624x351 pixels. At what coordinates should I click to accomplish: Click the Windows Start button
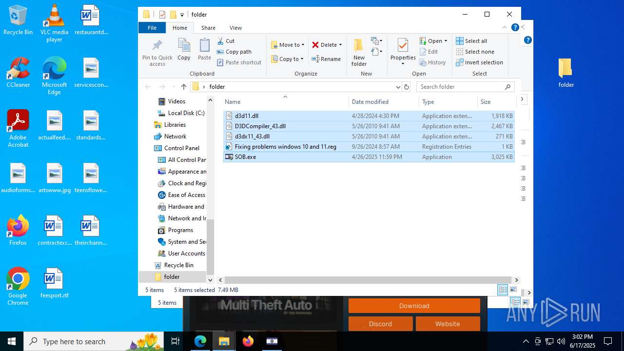pyautogui.click(x=12, y=341)
